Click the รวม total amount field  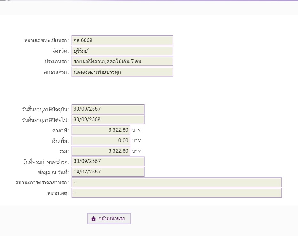[x=101, y=151]
